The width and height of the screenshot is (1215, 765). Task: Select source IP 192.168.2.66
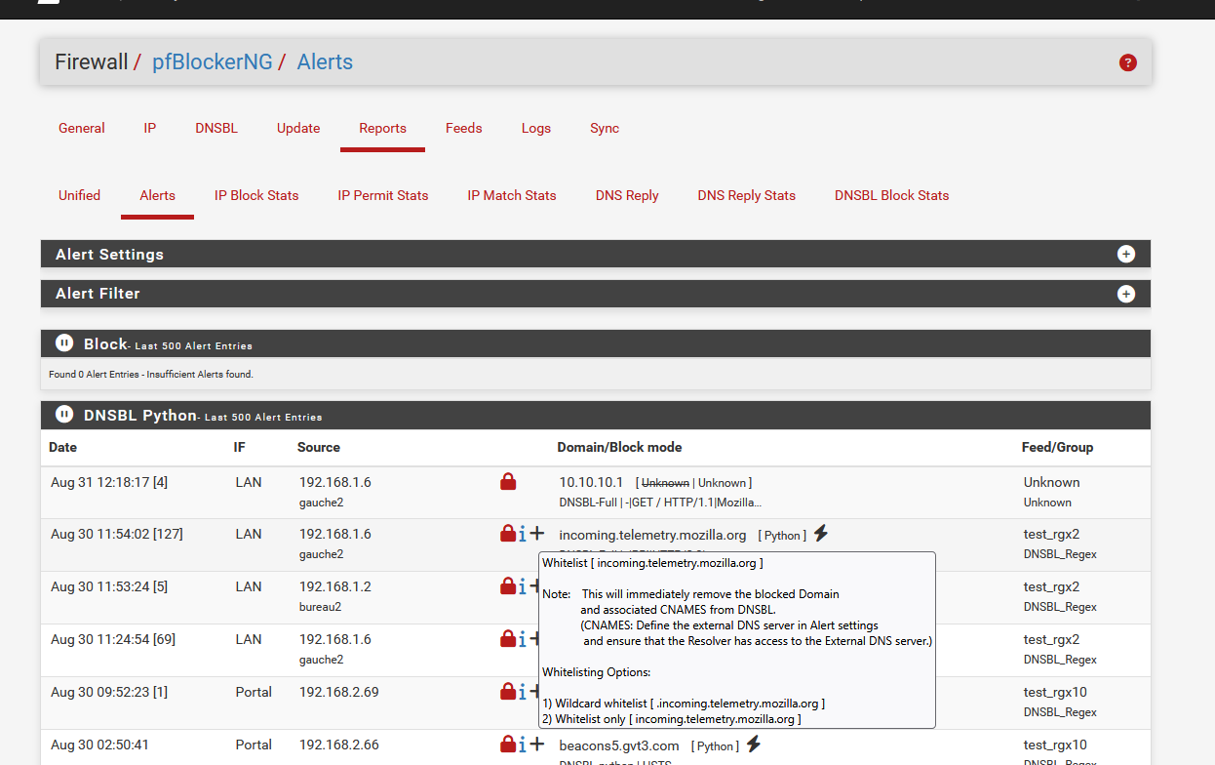(x=339, y=745)
